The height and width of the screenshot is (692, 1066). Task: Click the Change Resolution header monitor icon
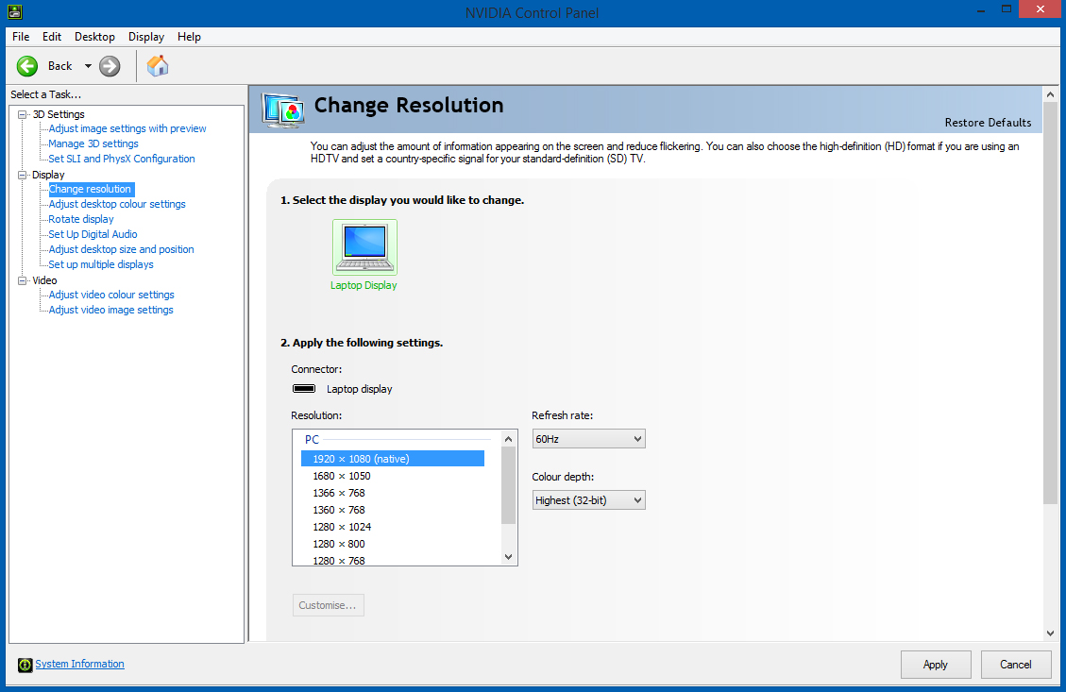[283, 110]
